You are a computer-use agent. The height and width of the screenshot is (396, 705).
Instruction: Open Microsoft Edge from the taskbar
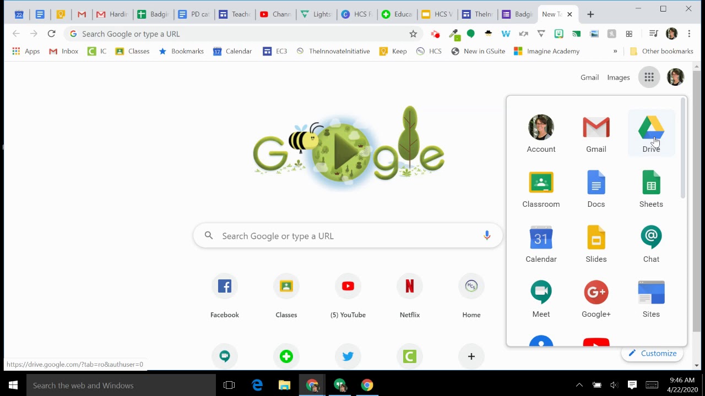pos(257,385)
